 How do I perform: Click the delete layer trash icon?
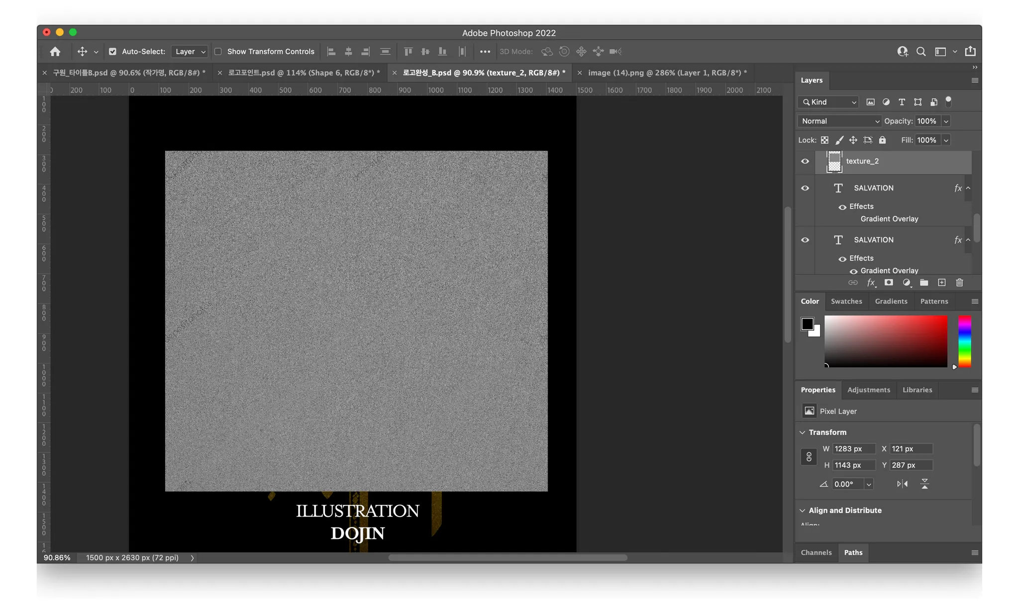pos(959,283)
